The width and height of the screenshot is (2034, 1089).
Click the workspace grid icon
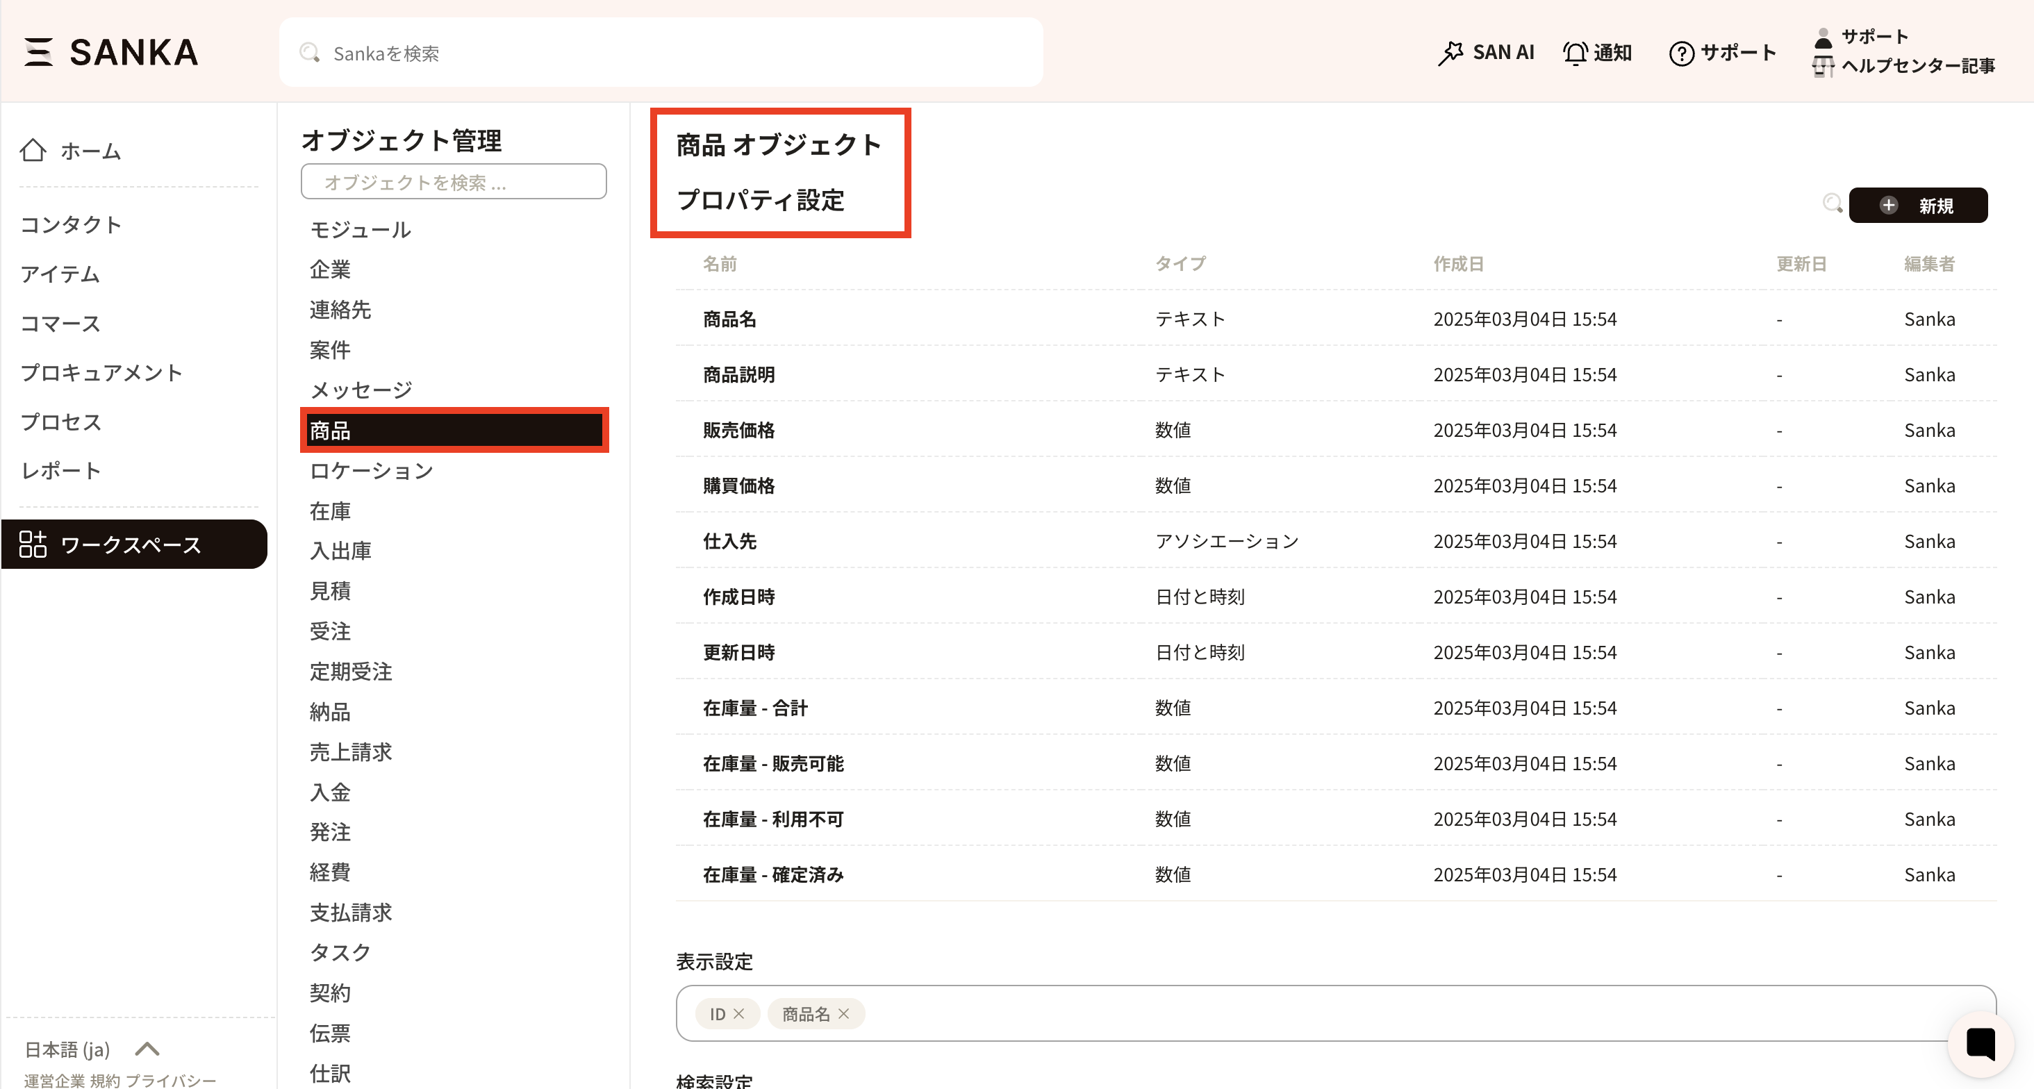(33, 544)
